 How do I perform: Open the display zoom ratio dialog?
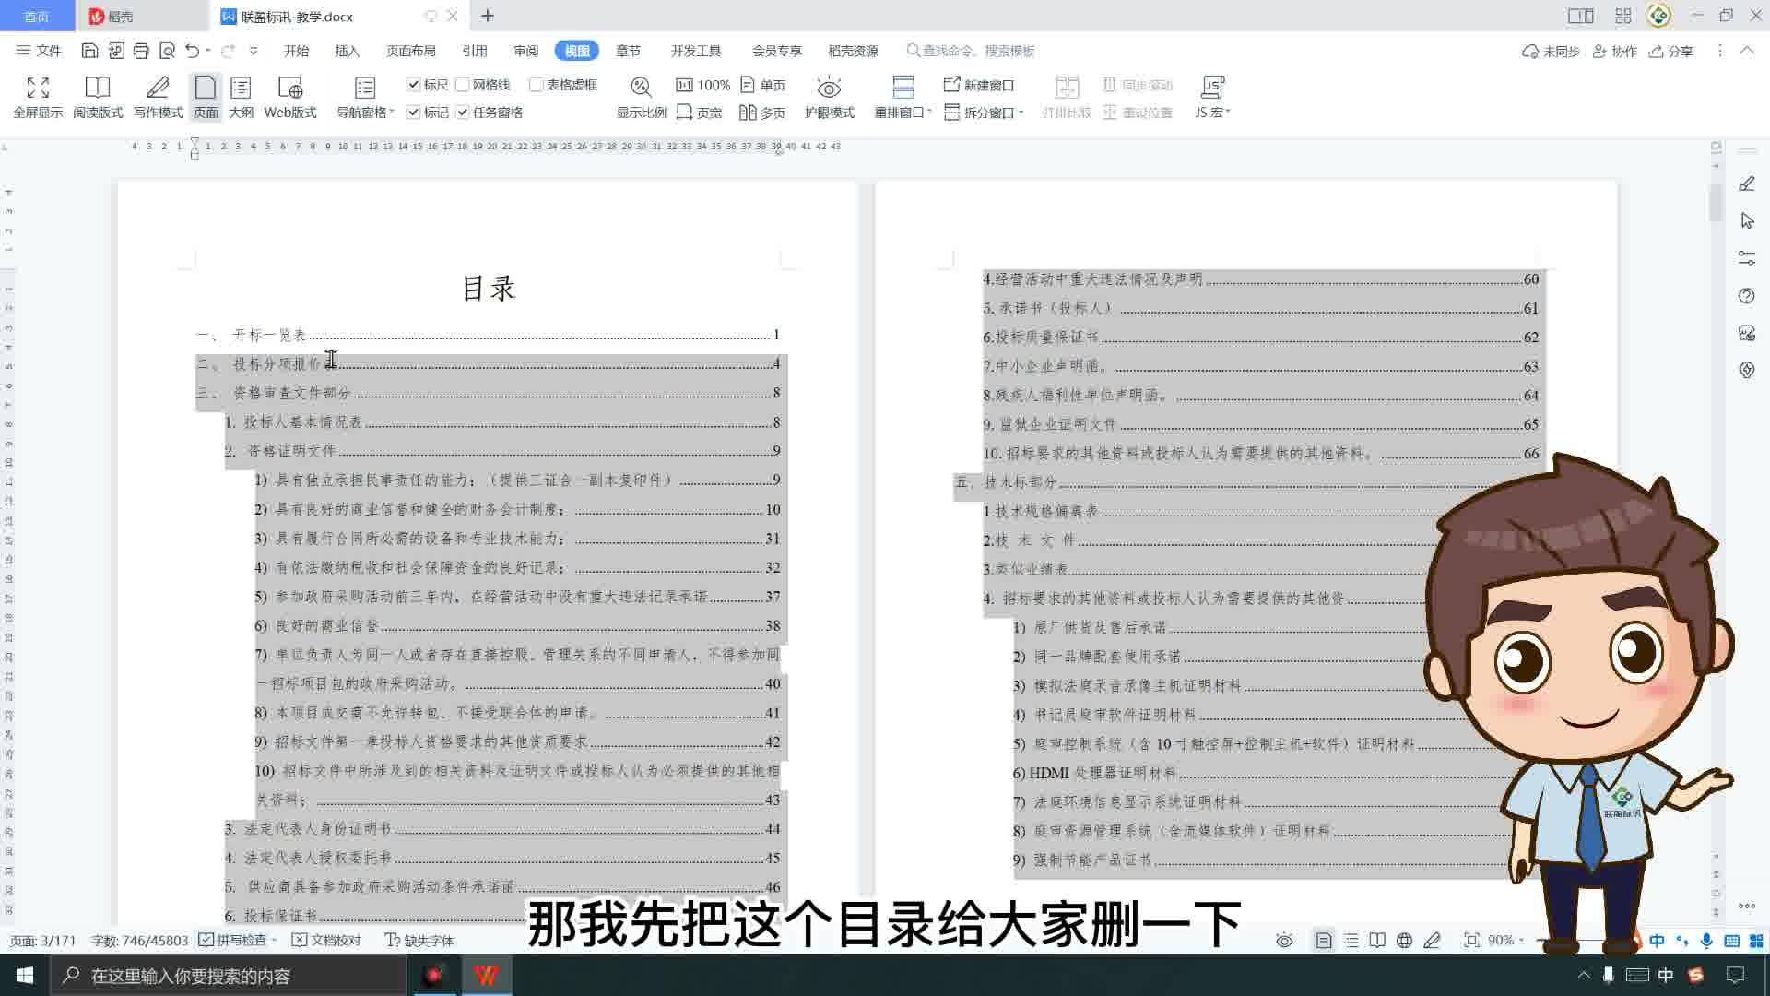[641, 98]
